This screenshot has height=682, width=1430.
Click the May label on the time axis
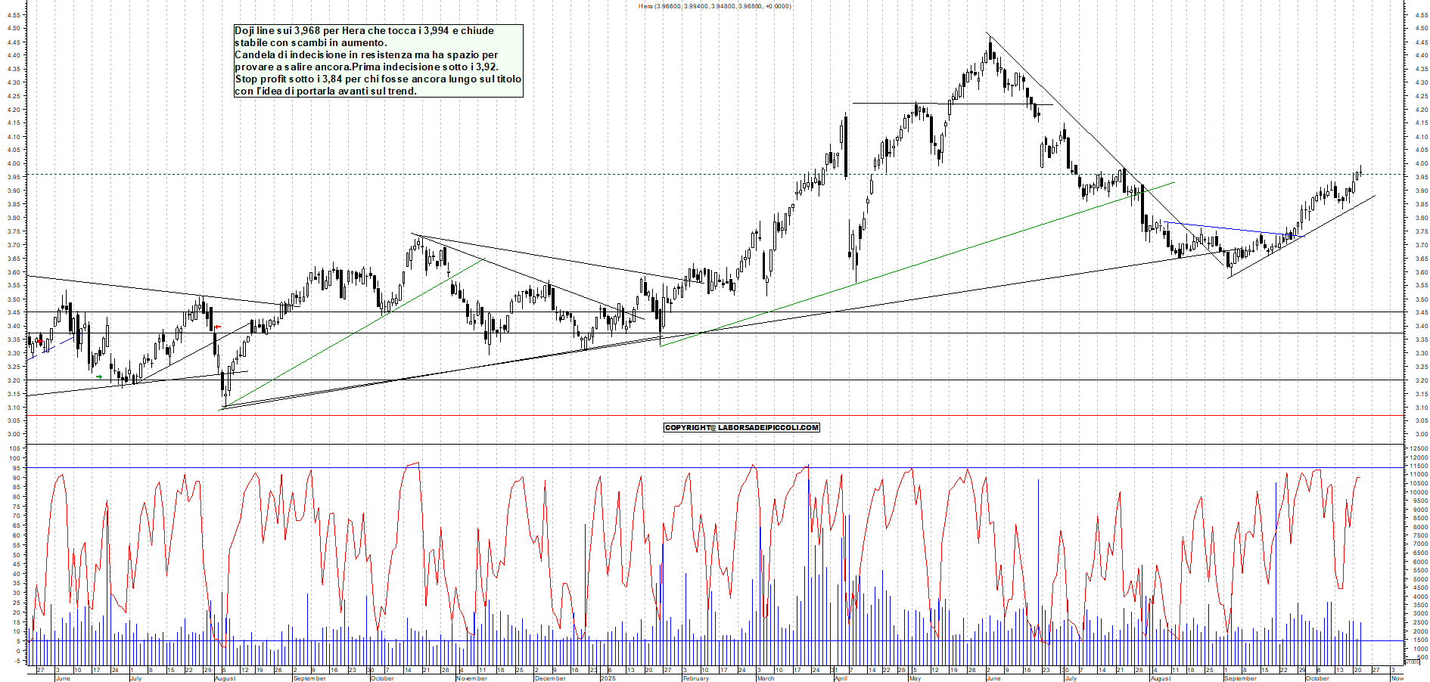pyautogui.click(x=915, y=678)
